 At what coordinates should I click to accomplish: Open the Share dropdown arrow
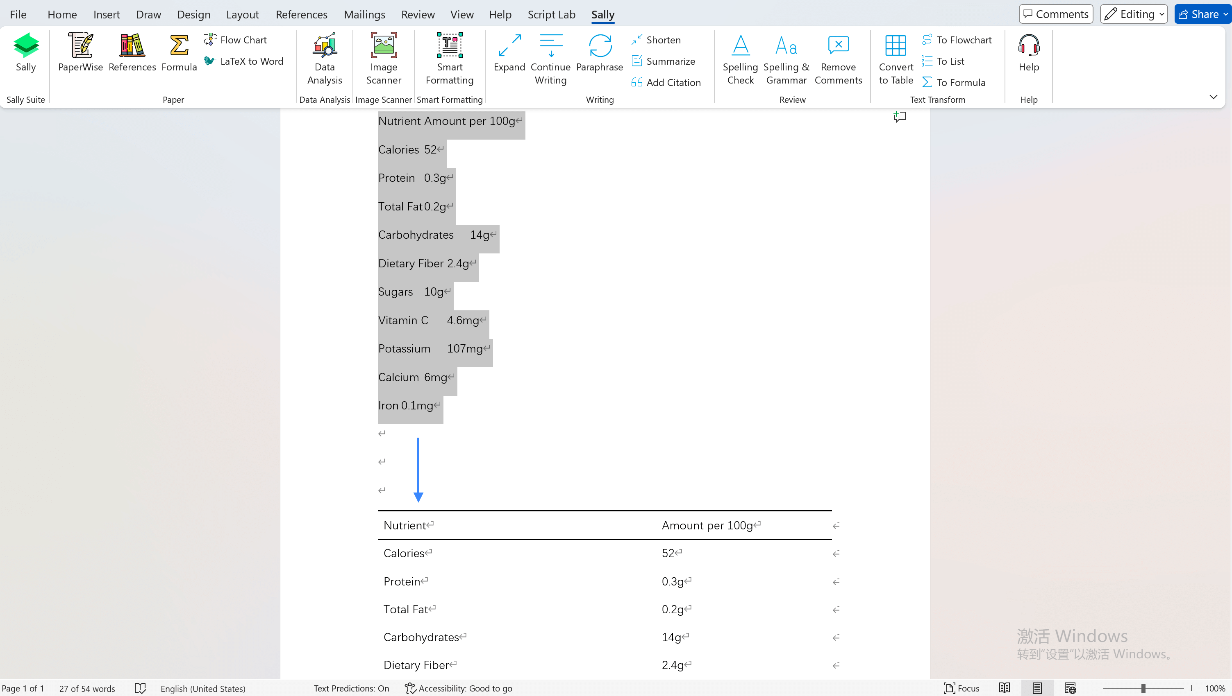1226,14
